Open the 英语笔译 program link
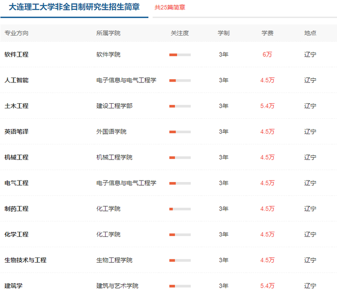Screen dimensions: 337x296 [16, 132]
